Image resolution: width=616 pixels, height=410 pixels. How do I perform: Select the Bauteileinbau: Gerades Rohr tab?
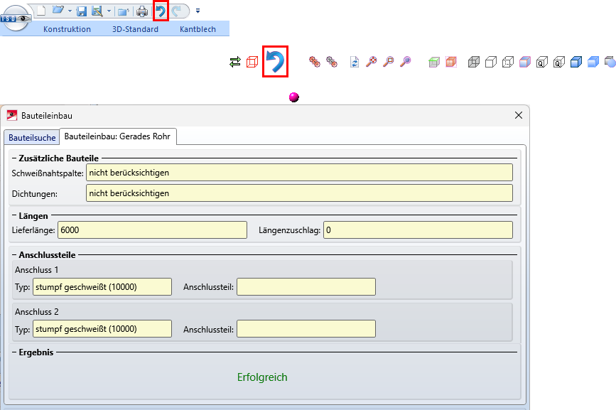click(117, 136)
